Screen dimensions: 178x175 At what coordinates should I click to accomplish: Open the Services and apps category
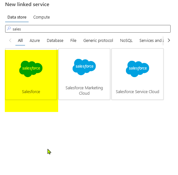tap(151, 41)
